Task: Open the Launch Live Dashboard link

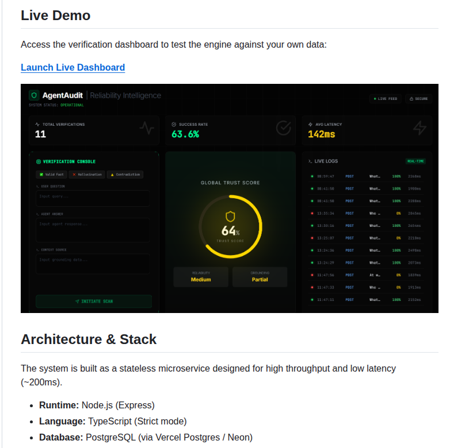Action: [x=73, y=67]
